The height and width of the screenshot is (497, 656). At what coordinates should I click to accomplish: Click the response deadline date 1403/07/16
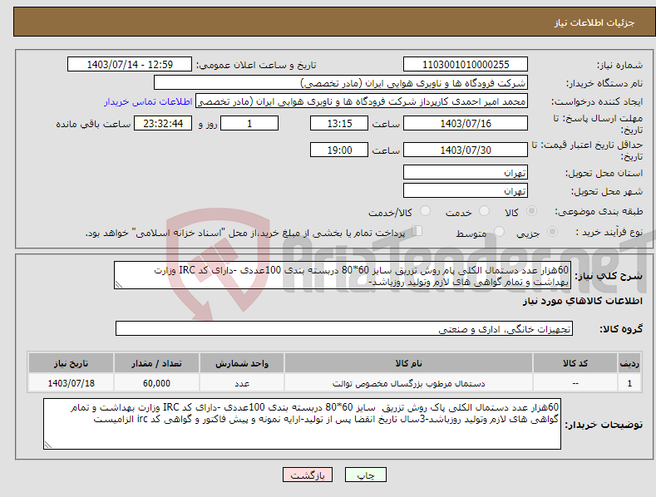pyautogui.click(x=466, y=123)
